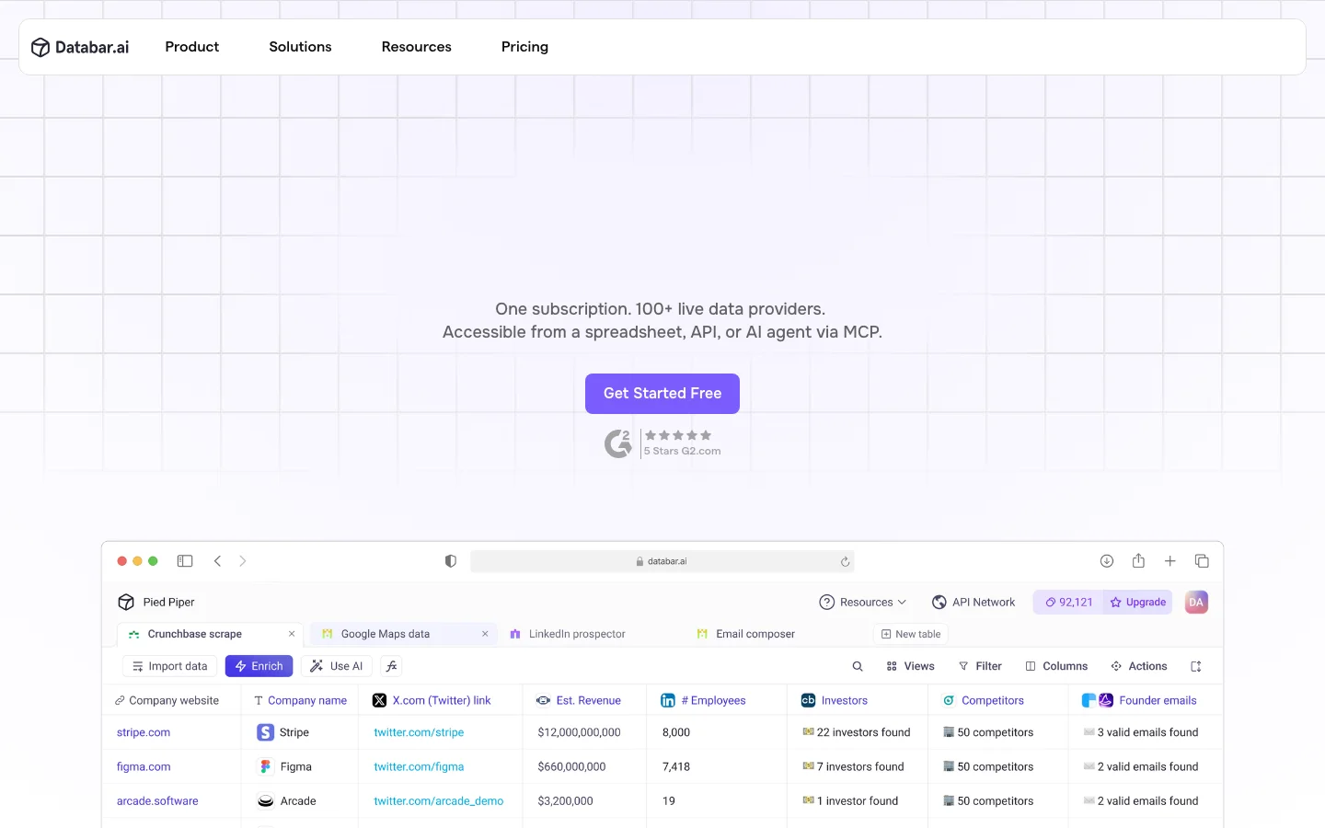Open the figma.com link

144,767
